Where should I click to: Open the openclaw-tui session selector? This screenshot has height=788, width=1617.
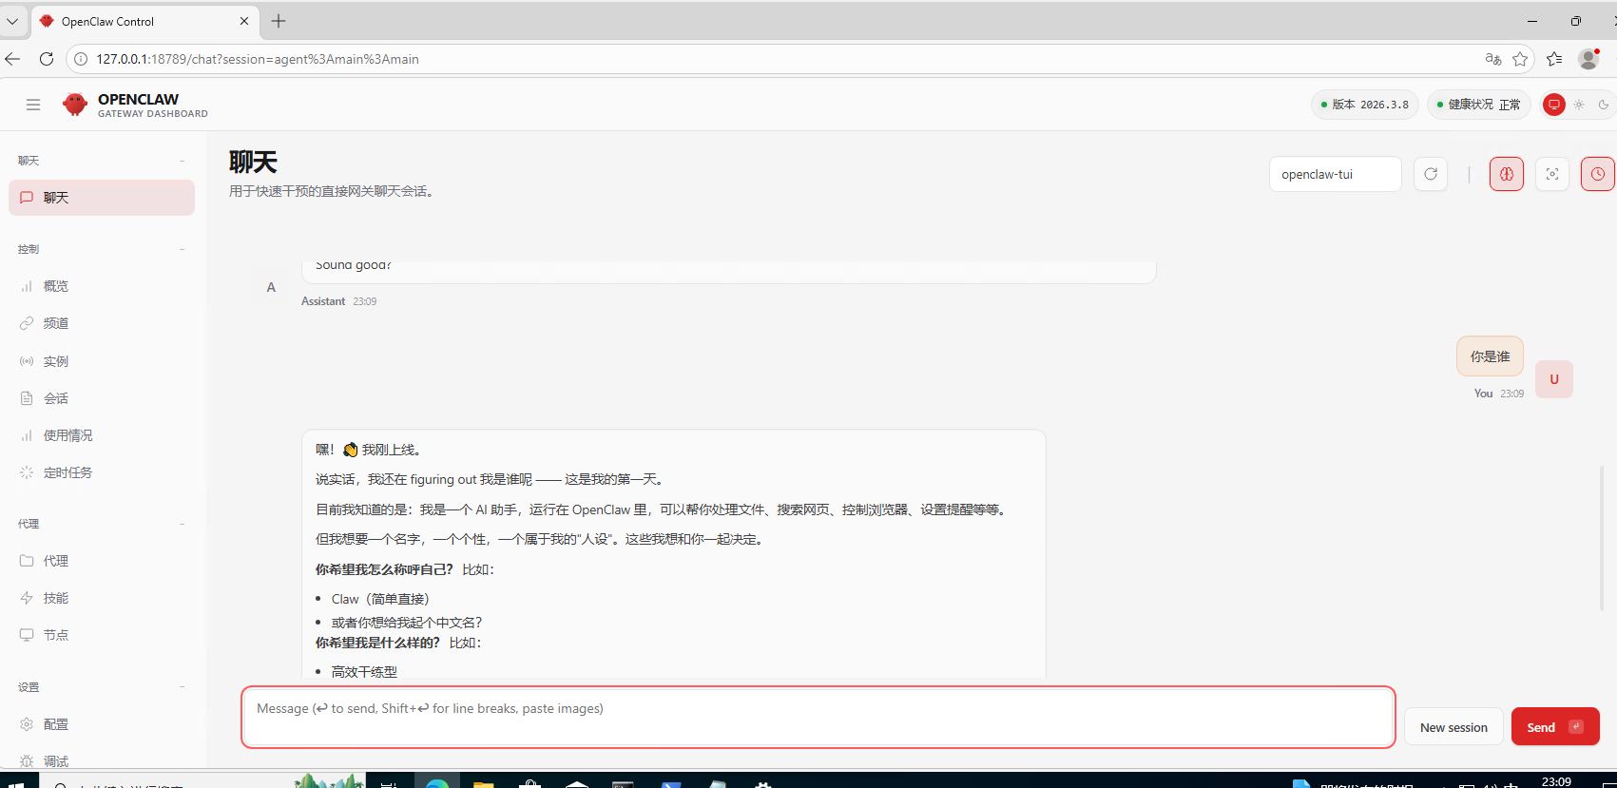click(1335, 174)
